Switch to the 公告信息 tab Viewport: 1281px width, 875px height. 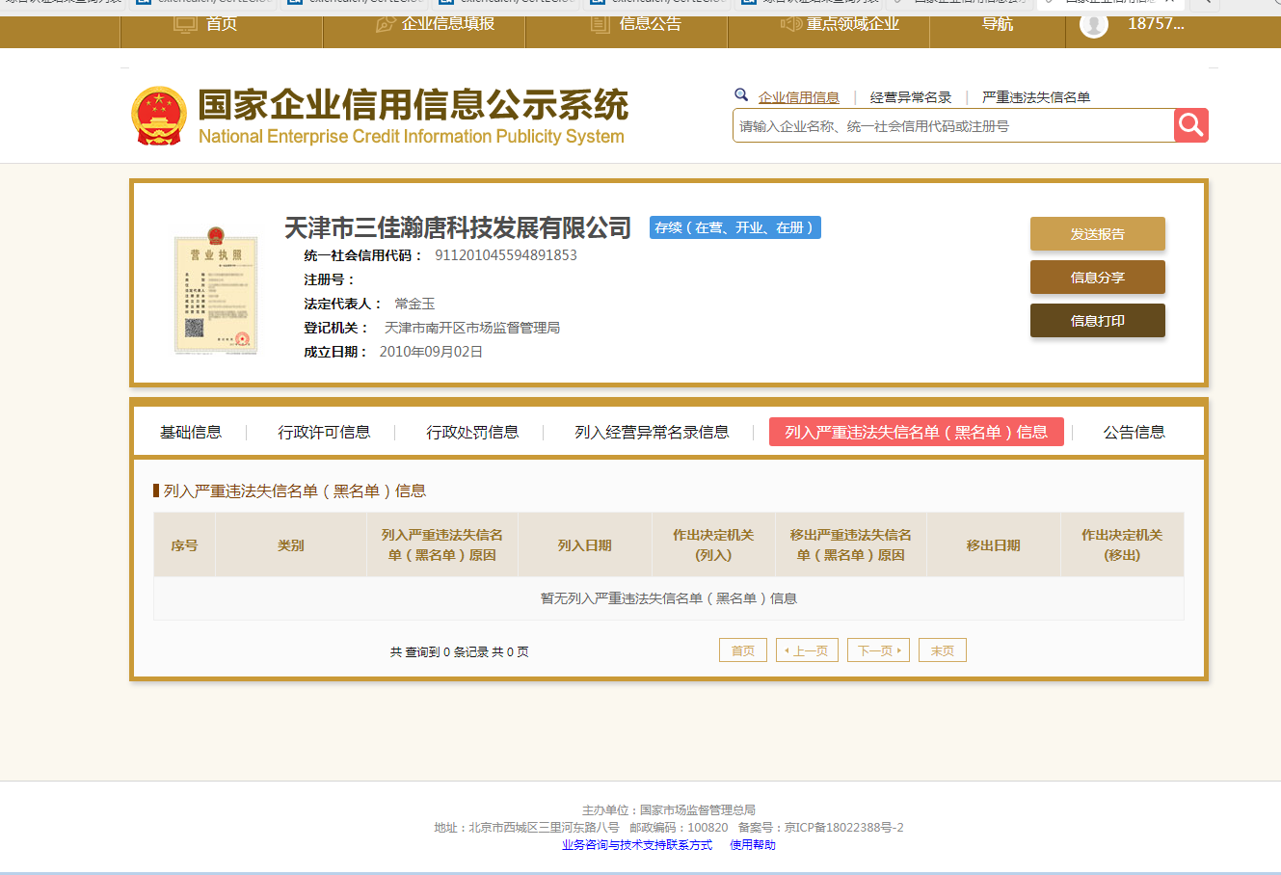[1134, 432]
